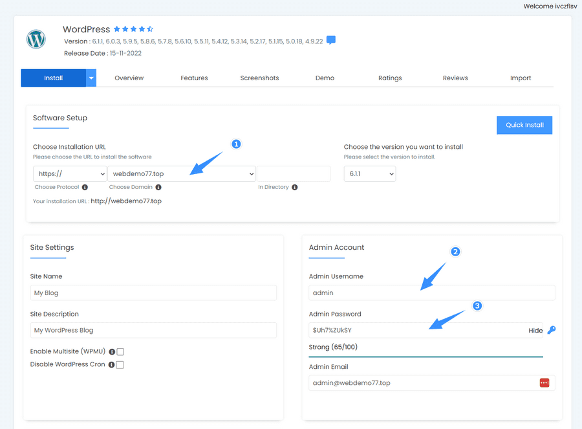This screenshot has width=582, height=429.
Task: Click the Release Date 15-11-2022 text
Action: coord(103,53)
